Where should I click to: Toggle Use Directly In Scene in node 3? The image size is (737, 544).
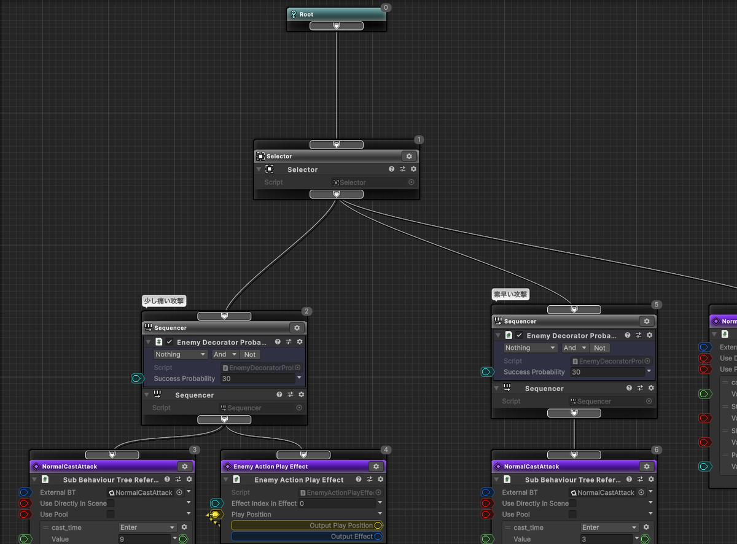point(111,503)
